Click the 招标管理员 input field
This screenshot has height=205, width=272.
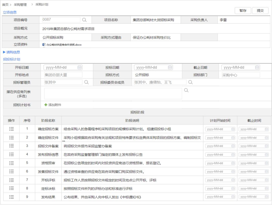(x=63, y=82)
